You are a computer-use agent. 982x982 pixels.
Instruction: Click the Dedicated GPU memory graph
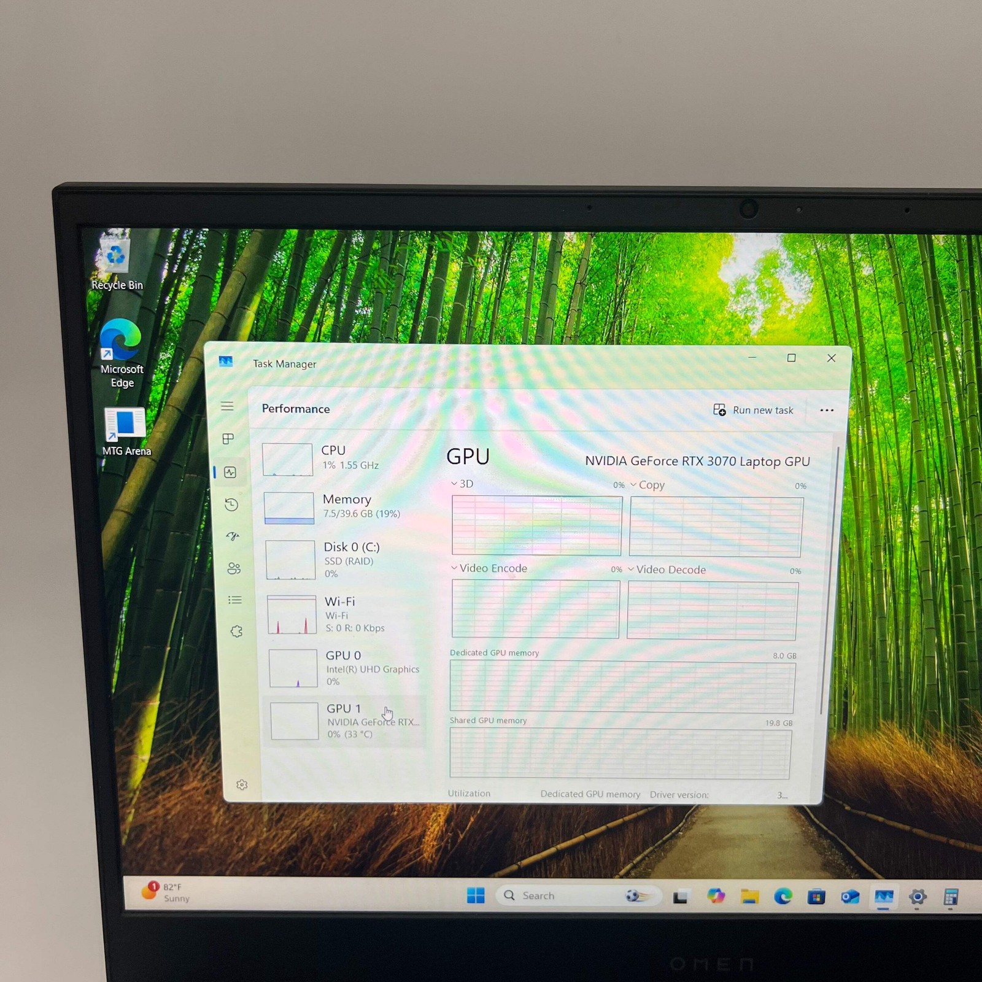622,686
